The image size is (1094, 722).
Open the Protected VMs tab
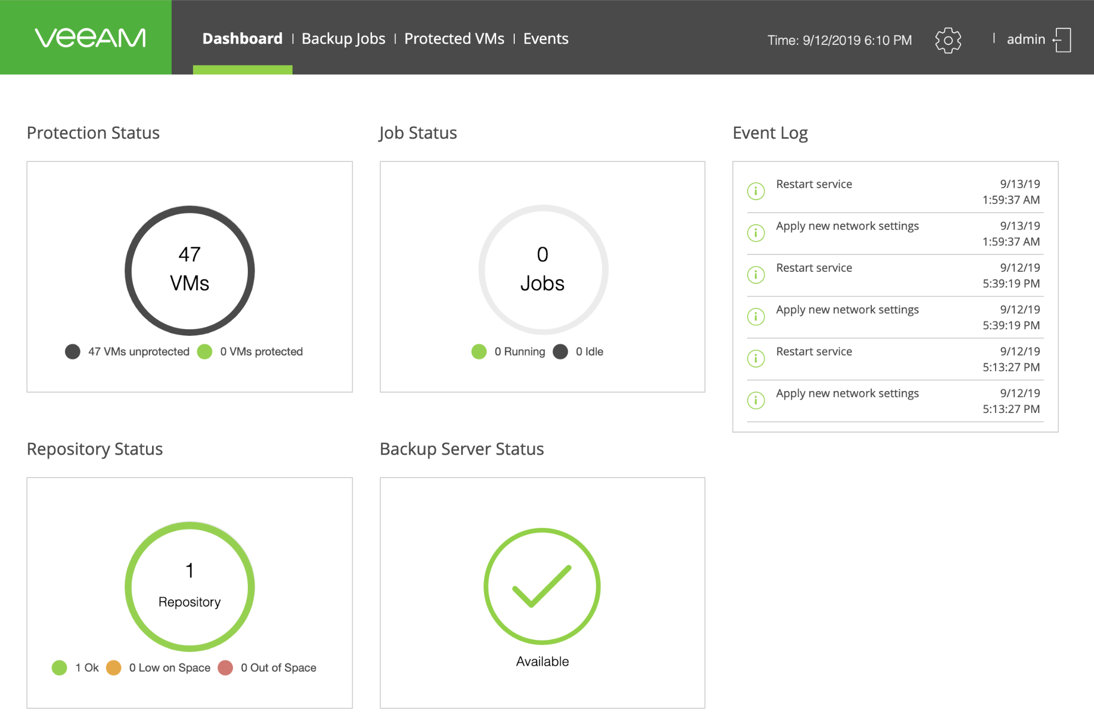point(454,39)
